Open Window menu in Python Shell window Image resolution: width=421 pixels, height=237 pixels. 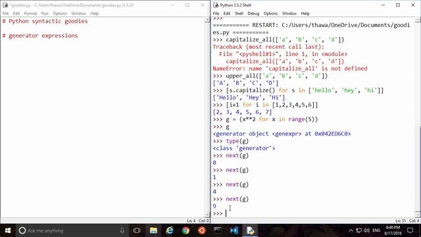pyautogui.click(x=289, y=13)
